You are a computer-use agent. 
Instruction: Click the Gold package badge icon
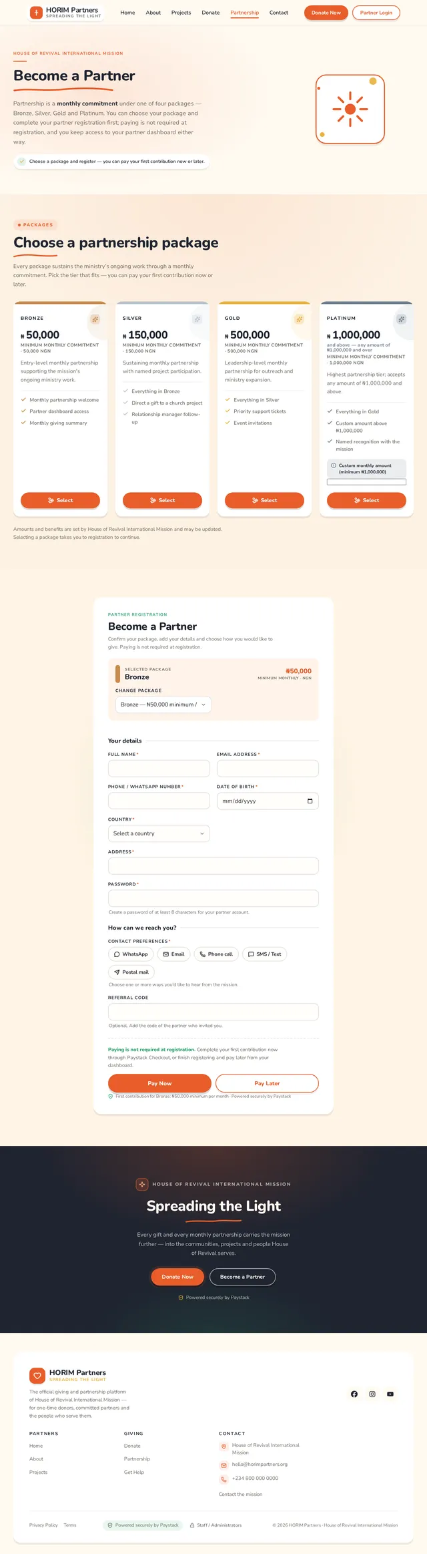coord(299,319)
